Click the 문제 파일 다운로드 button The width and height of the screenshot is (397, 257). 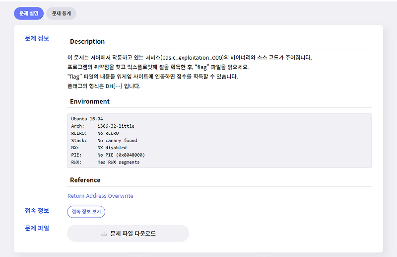click(x=128, y=233)
